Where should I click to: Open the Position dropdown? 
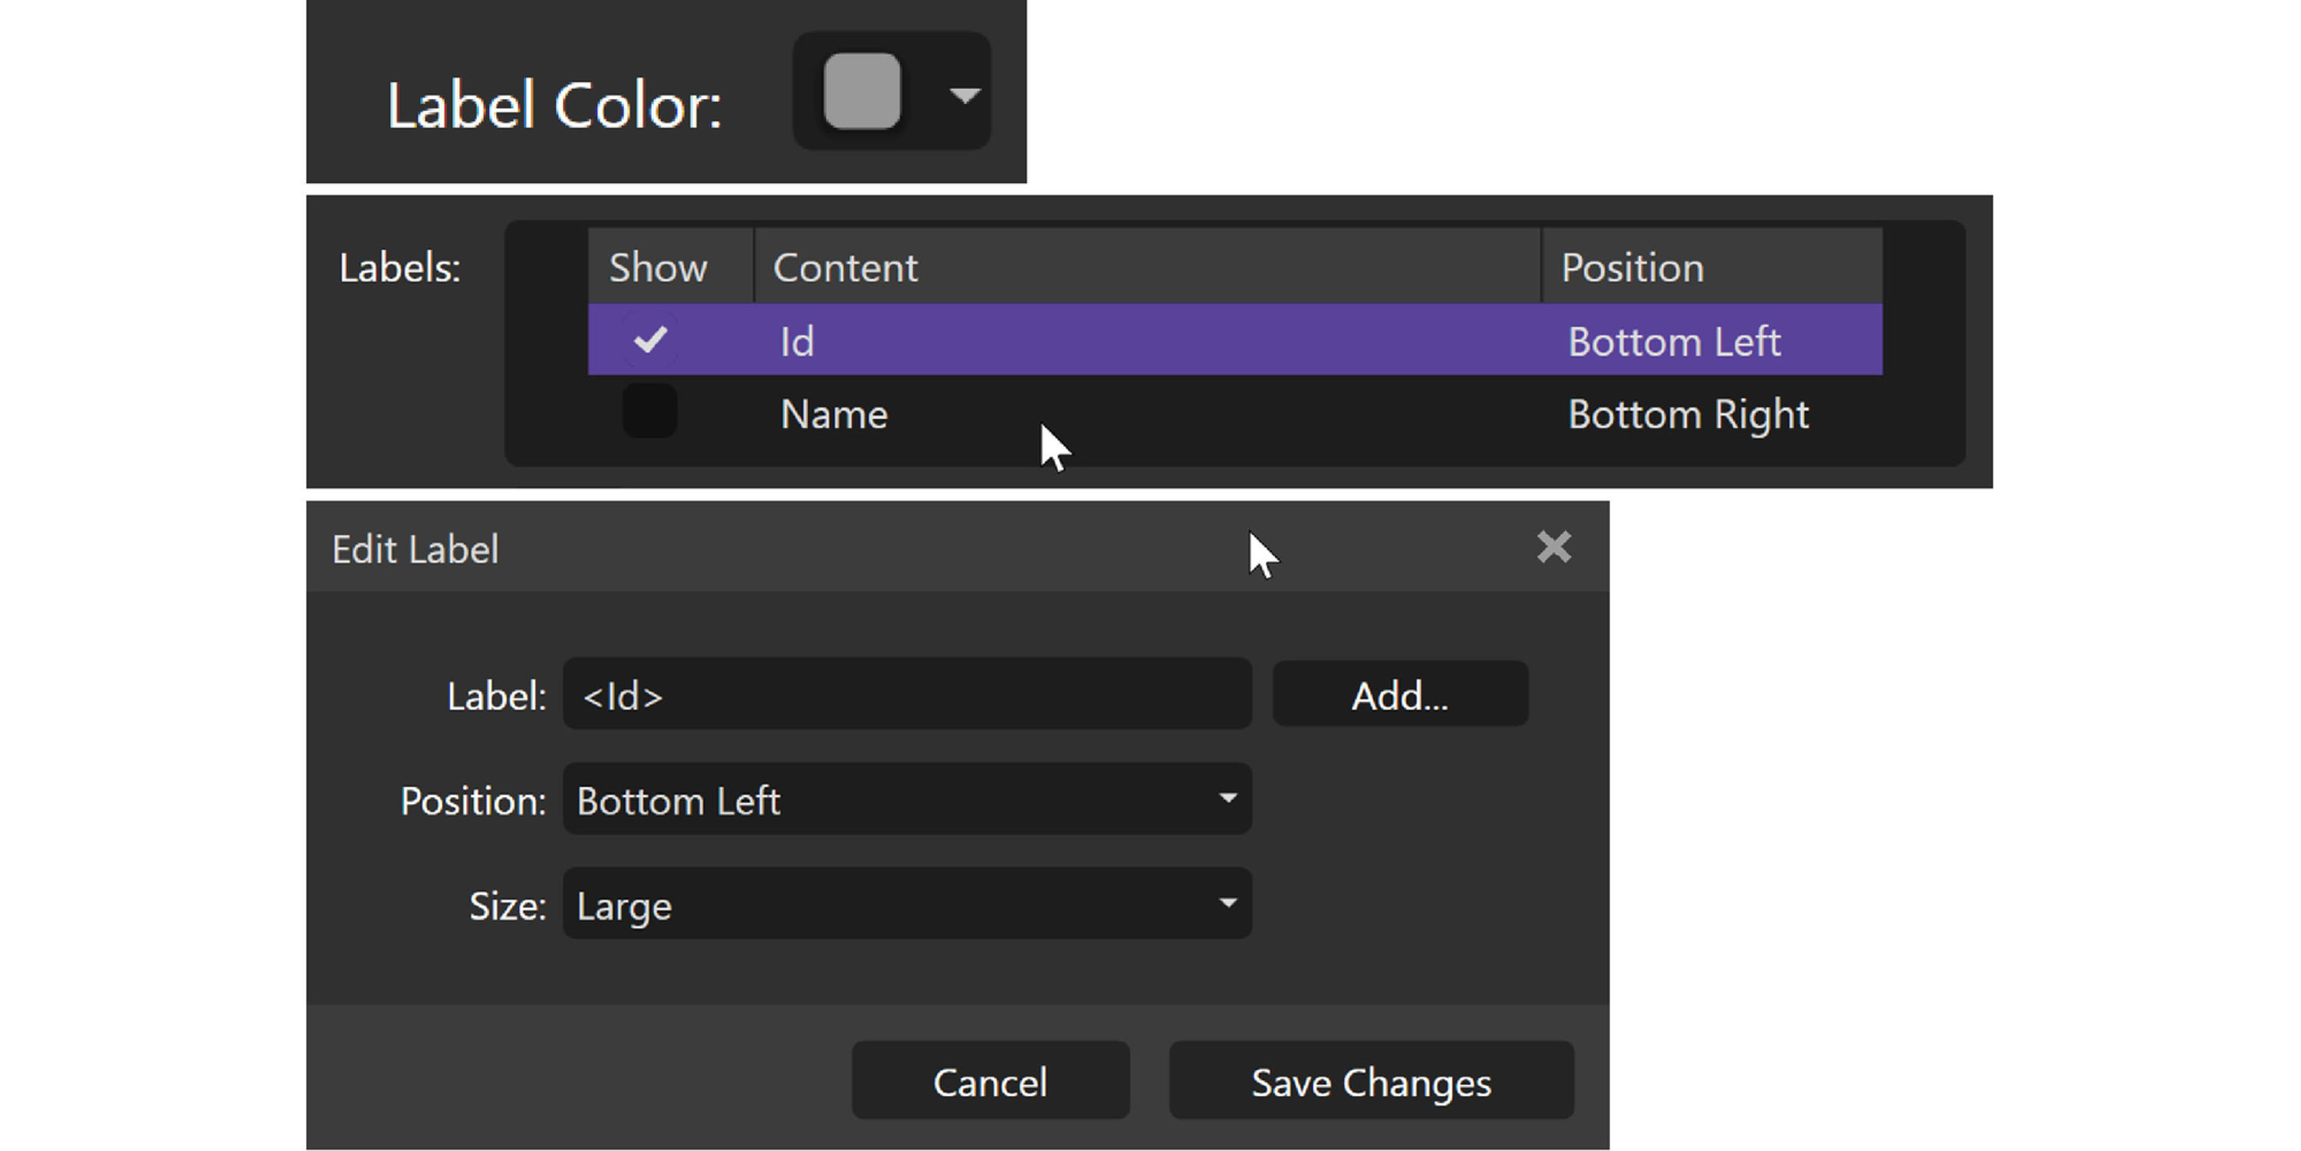[893, 799]
